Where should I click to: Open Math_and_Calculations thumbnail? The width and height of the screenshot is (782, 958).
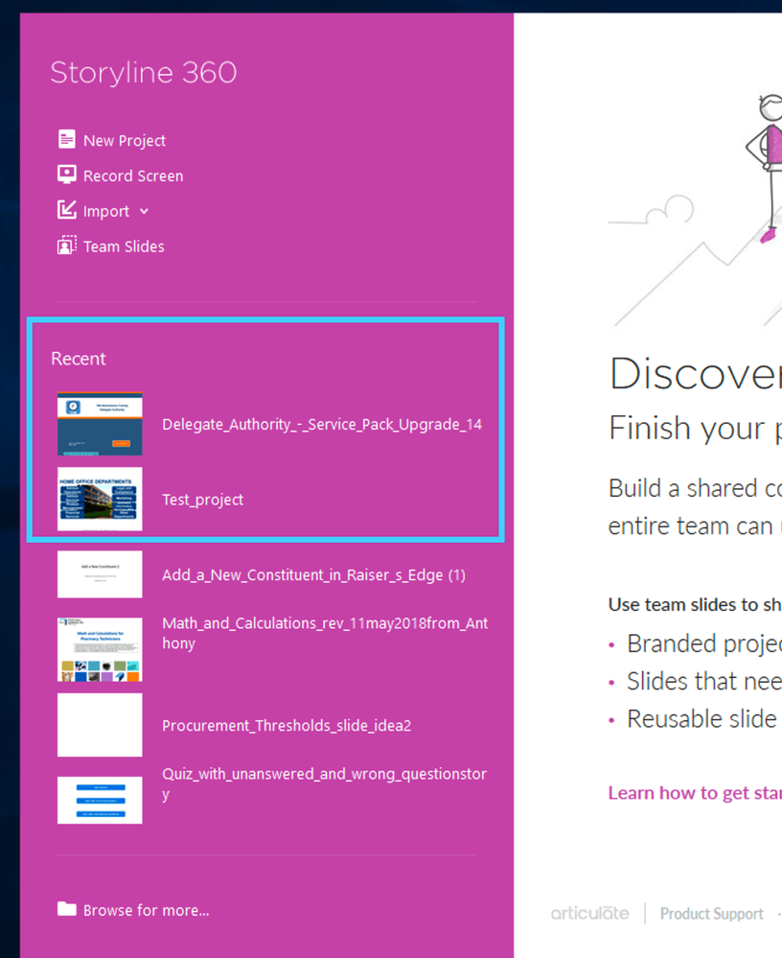point(100,649)
